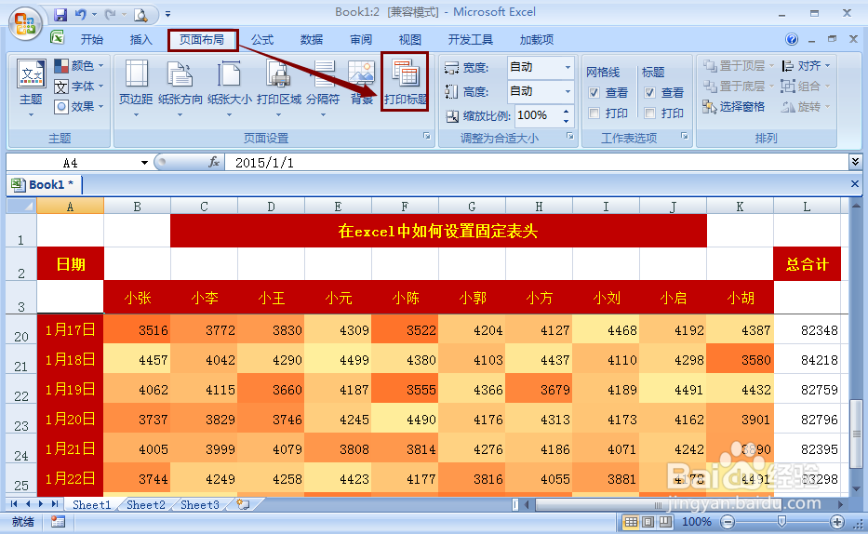Click the 背景 background button

362,83
